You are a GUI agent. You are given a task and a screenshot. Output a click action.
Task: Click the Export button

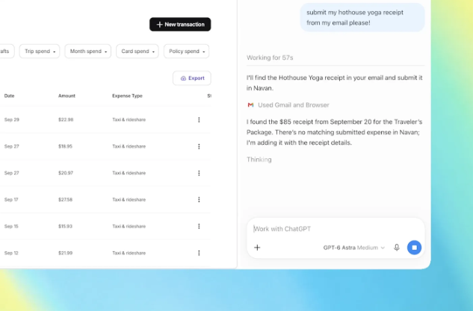pos(192,78)
